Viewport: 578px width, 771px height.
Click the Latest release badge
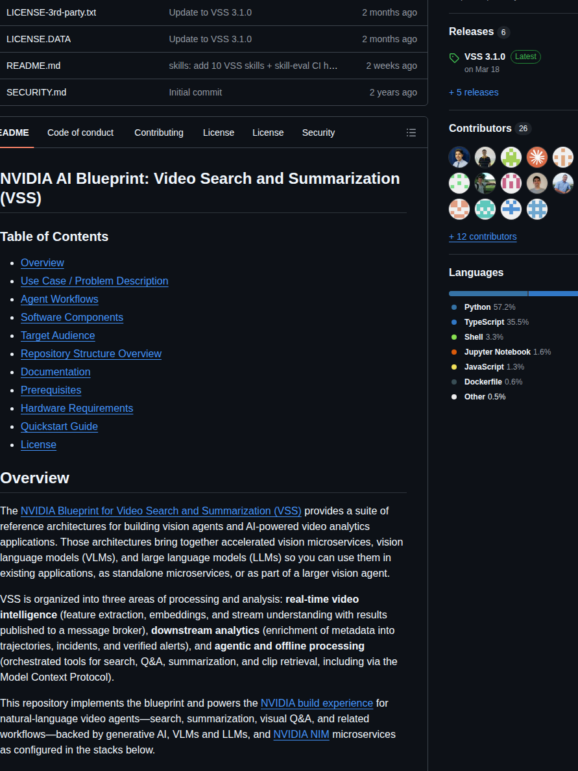[525, 57]
